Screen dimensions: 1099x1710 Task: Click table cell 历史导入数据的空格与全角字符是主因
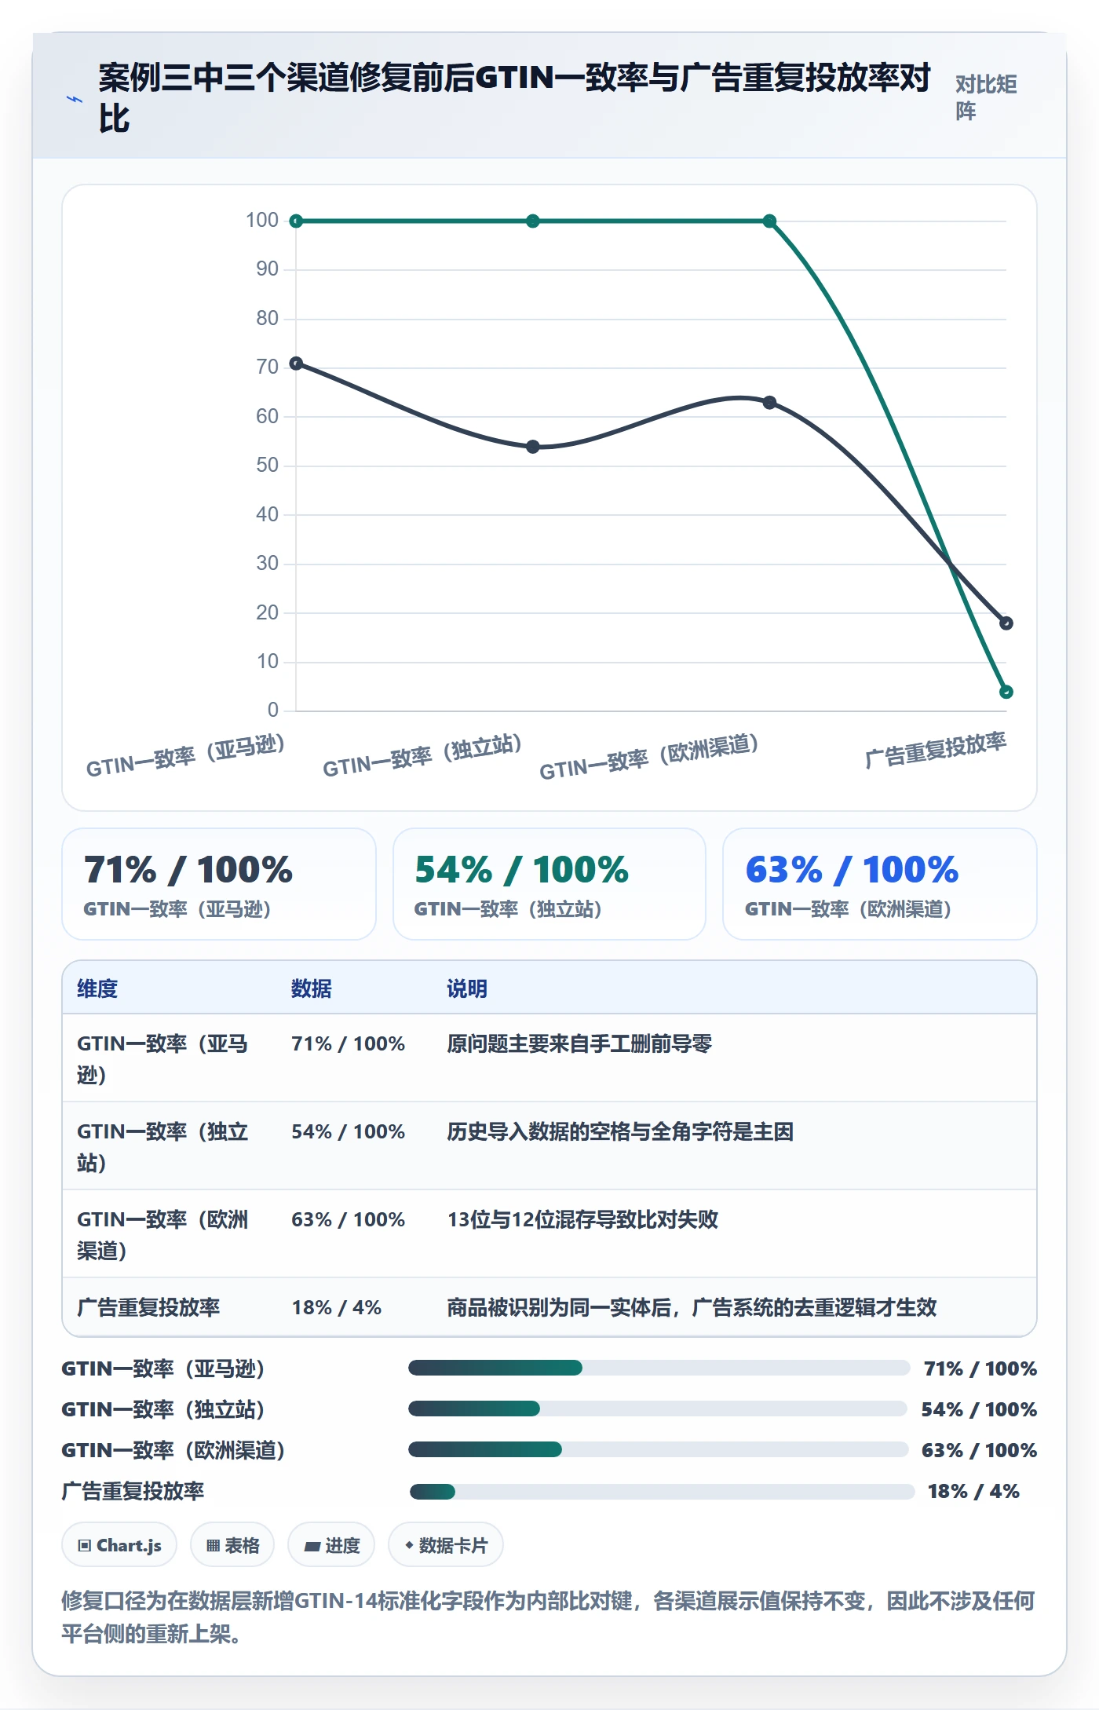click(x=620, y=1131)
